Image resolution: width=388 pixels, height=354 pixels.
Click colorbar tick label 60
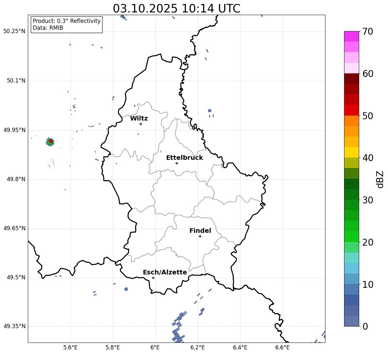pyautogui.click(x=368, y=74)
